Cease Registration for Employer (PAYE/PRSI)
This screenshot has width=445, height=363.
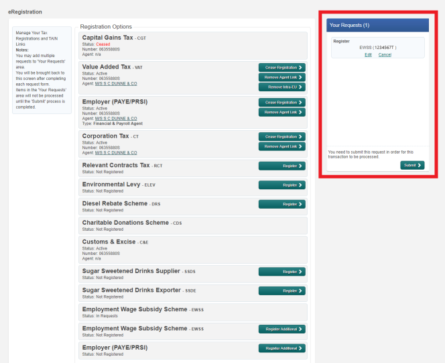281,103
